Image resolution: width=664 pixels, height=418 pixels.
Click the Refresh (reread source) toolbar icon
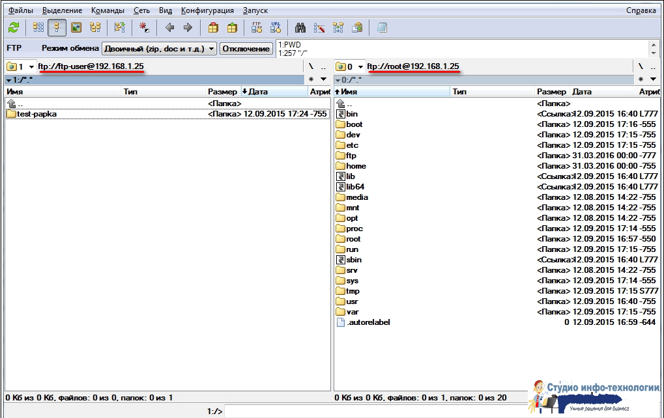(x=14, y=27)
